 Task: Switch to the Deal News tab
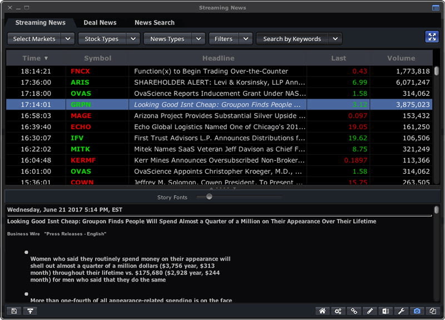click(100, 23)
